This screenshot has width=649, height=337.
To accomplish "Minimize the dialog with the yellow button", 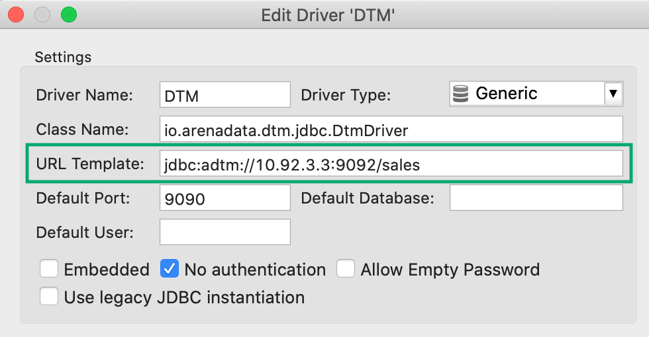I will [42, 14].
